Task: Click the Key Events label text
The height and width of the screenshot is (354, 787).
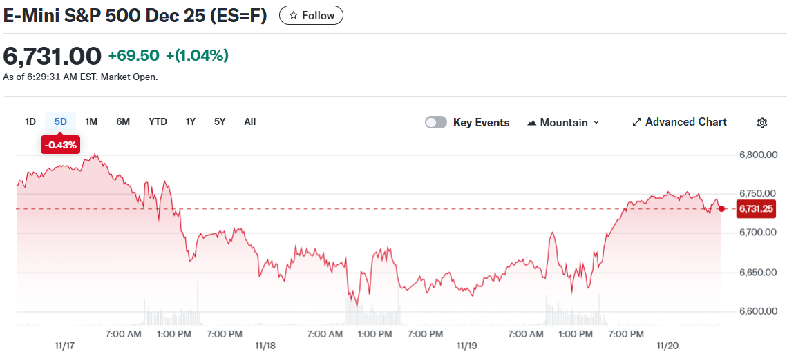Action: click(481, 123)
